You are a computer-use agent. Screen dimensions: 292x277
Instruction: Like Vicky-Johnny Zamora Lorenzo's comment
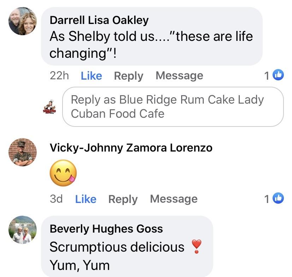tap(86, 199)
